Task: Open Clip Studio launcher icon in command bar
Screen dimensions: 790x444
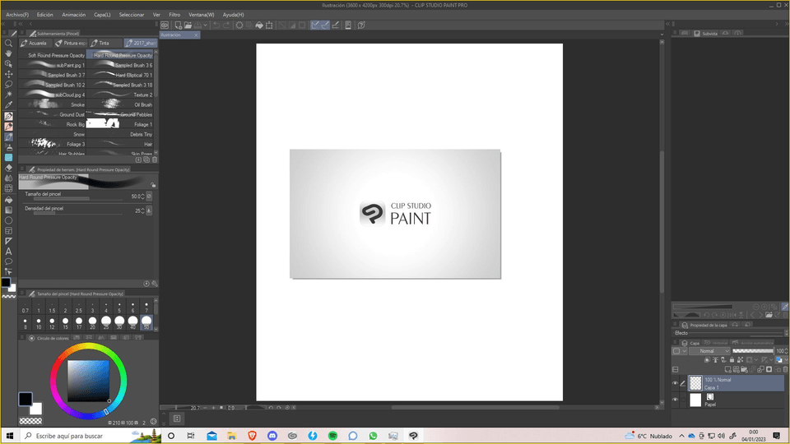Action: (x=165, y=25)
